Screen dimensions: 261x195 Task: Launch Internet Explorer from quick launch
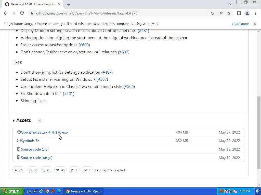(x=41, y=191)
